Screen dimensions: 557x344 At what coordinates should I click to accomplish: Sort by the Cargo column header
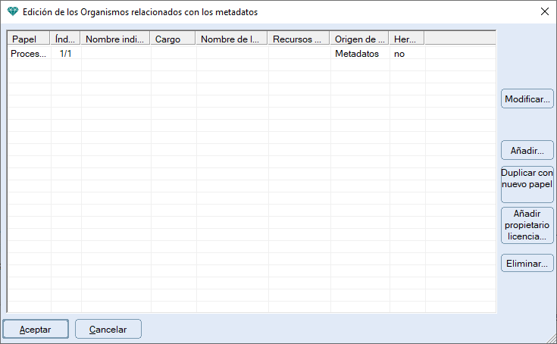point(173,39)
